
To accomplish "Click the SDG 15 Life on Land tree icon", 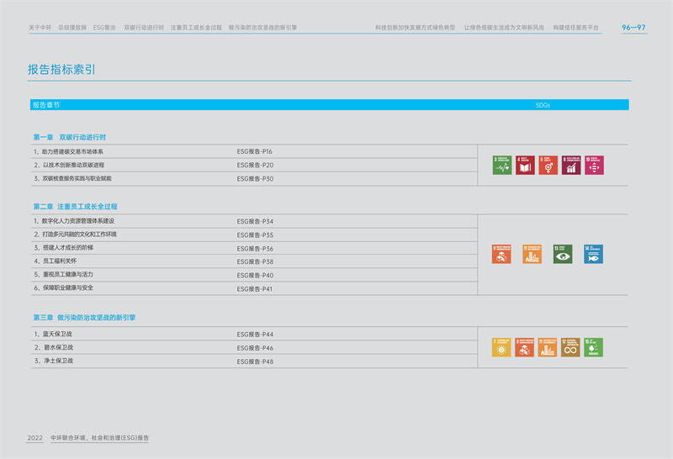I will coord(593,347).
